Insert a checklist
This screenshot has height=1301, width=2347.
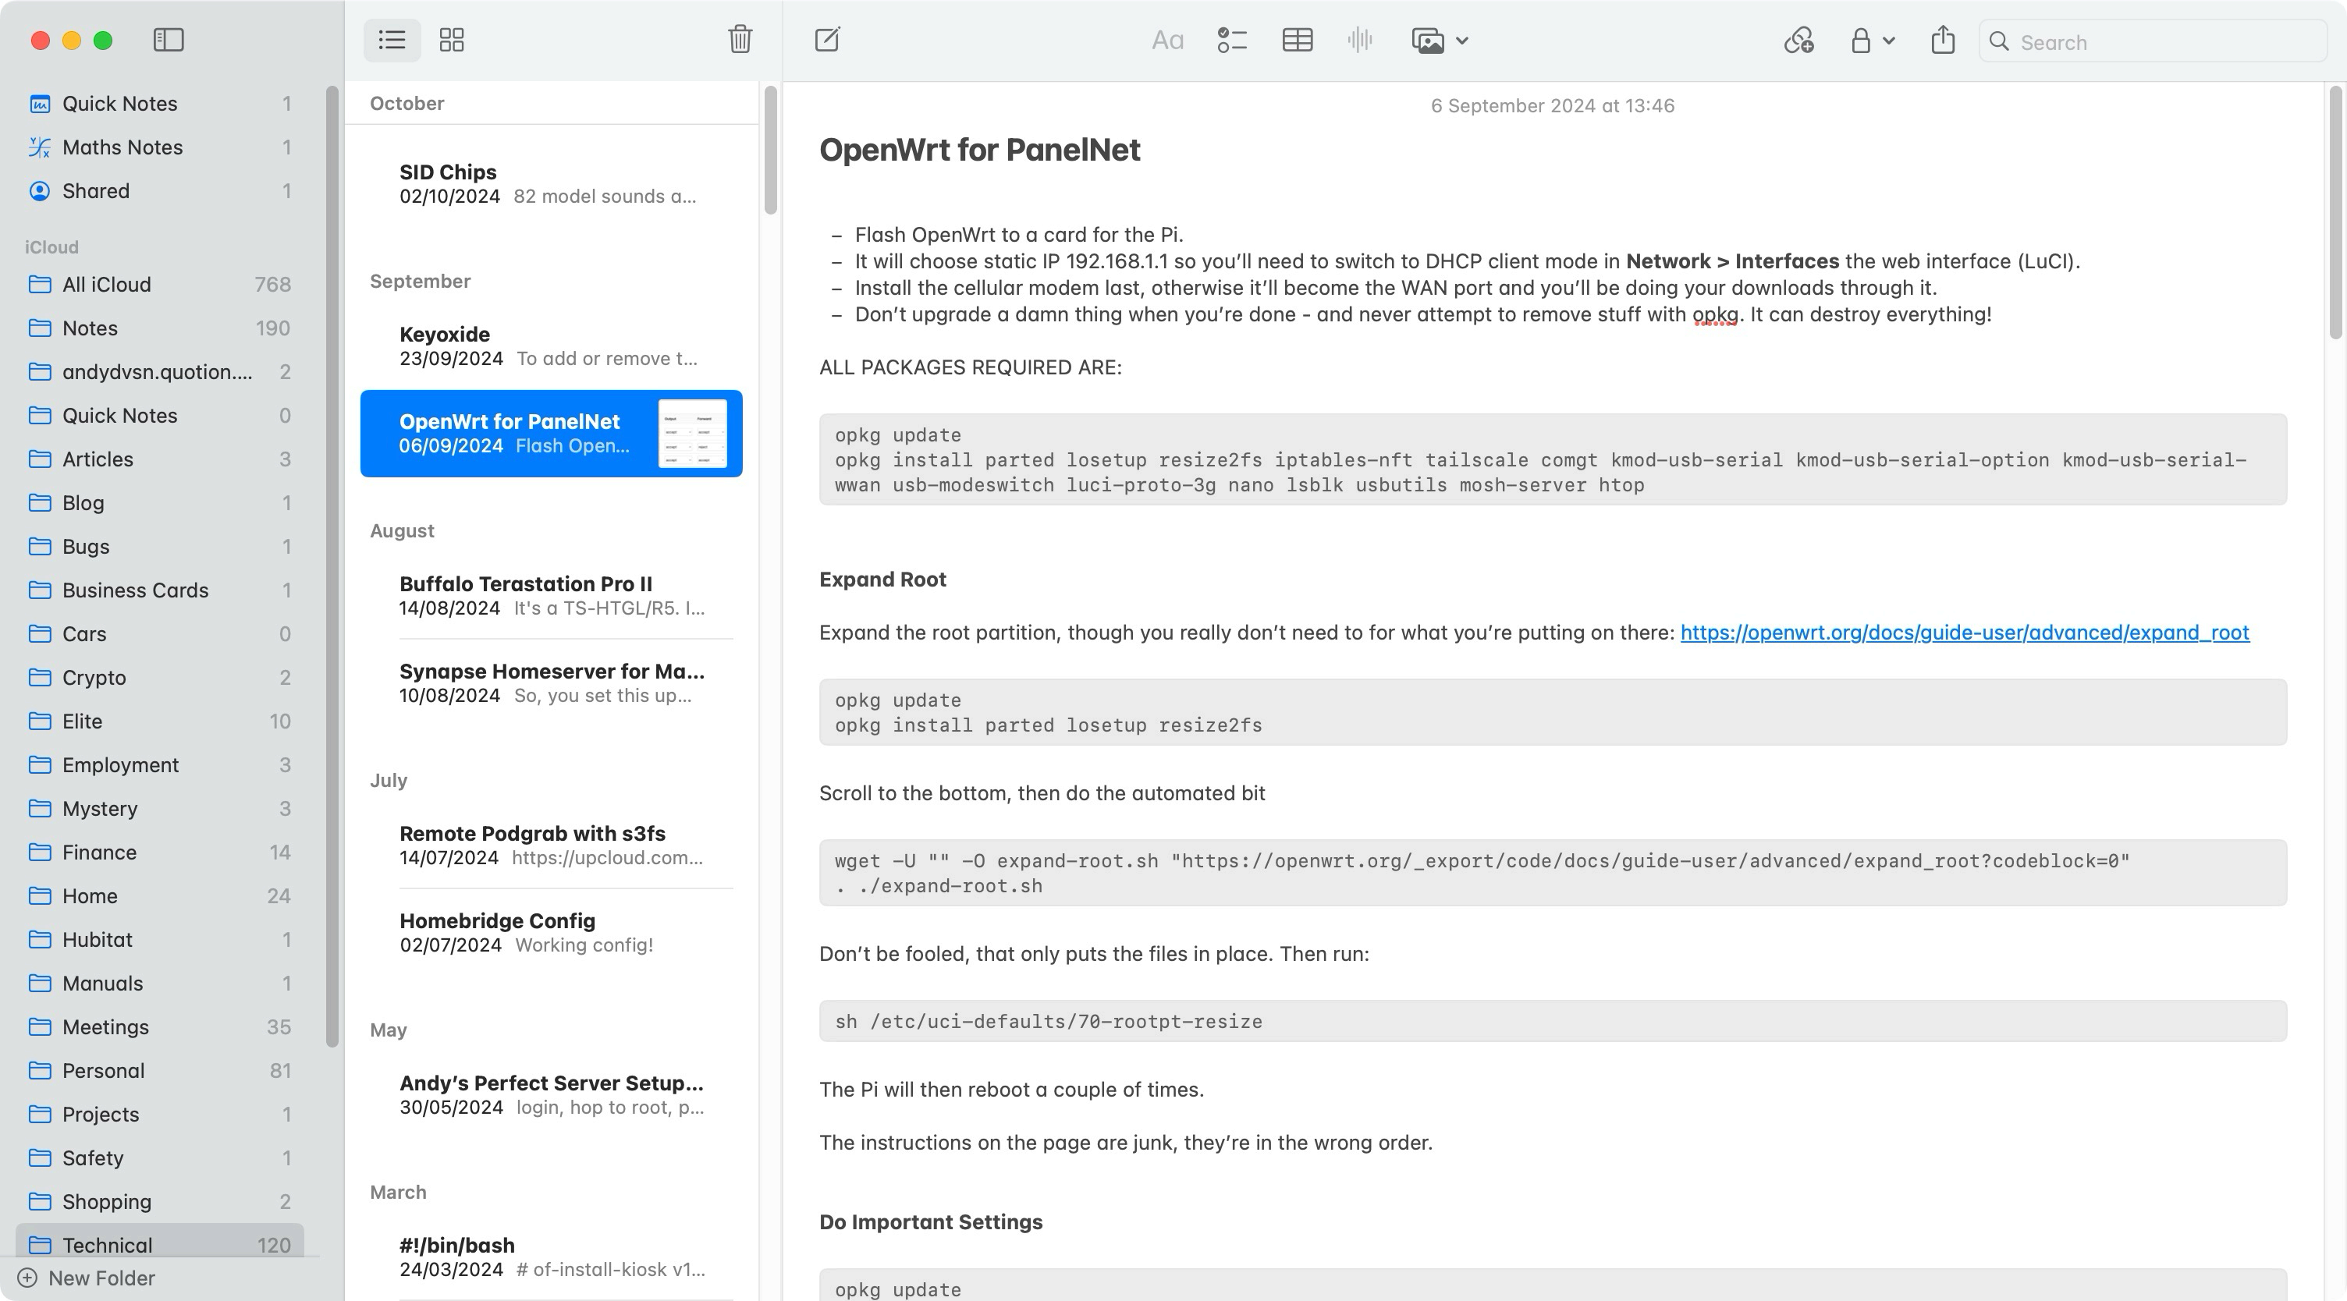(1232, 40)
